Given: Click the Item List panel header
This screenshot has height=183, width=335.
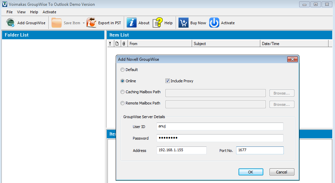Looking at the screenshot, I should (219, 35).
